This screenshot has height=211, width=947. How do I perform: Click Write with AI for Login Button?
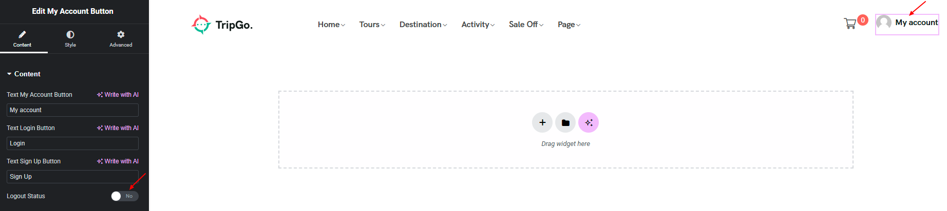pos(118,128)
